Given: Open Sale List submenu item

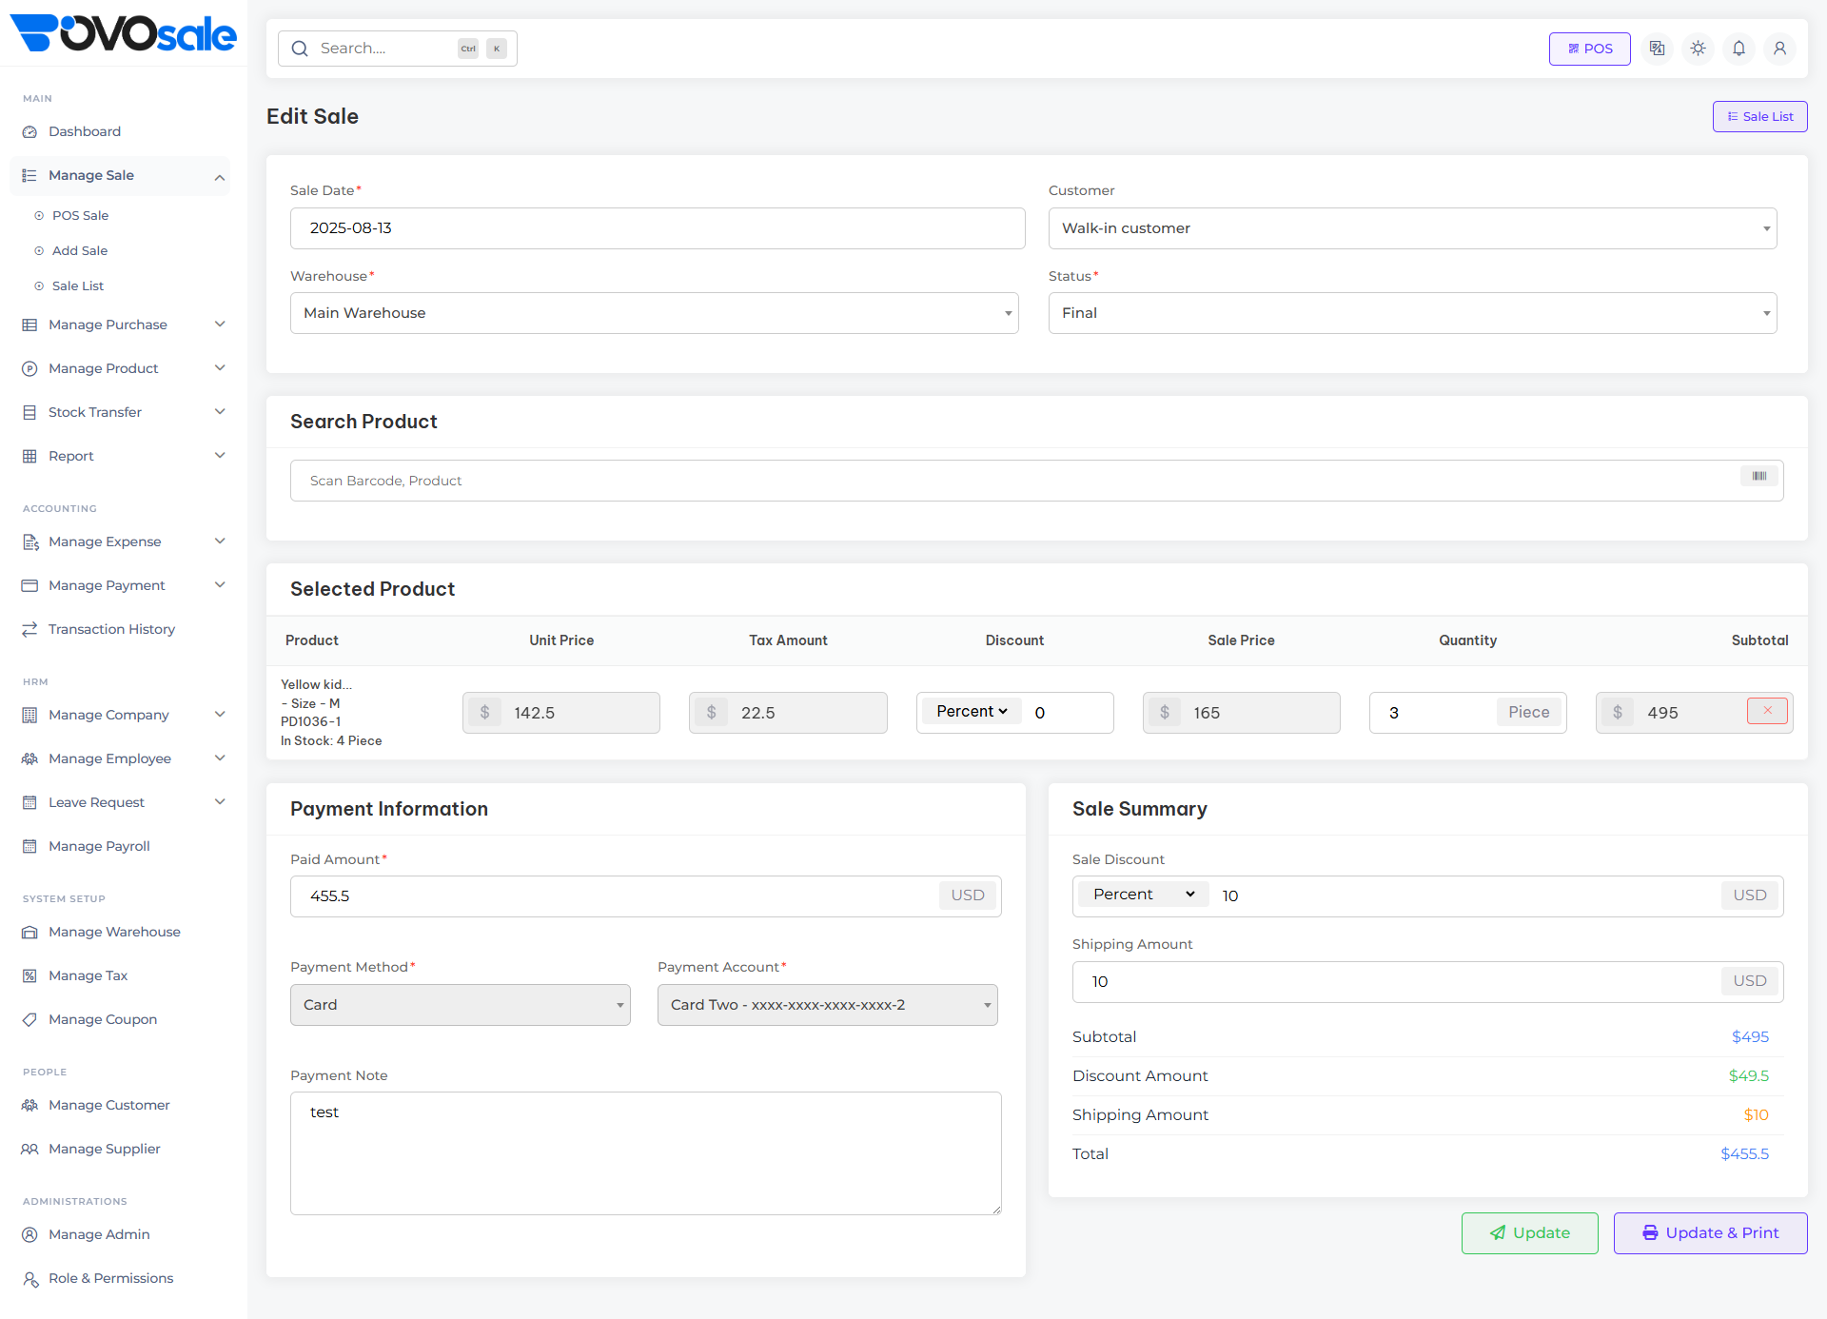Looking at the screenshot, I should (78, 285).
